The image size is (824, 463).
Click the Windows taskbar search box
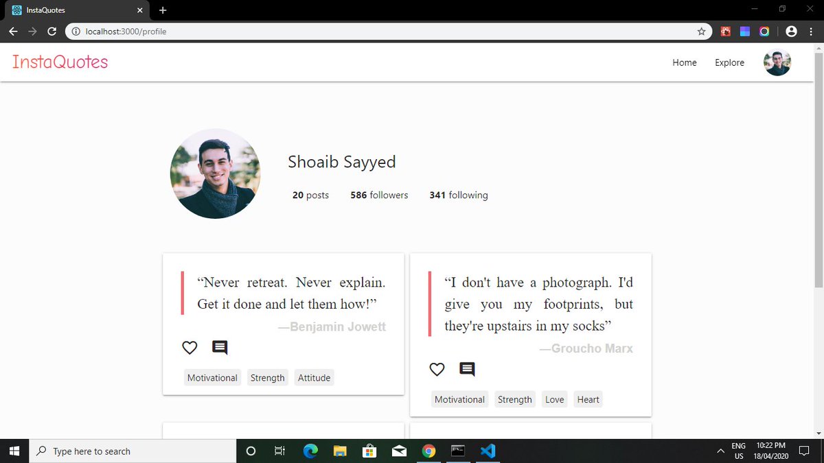134,451
